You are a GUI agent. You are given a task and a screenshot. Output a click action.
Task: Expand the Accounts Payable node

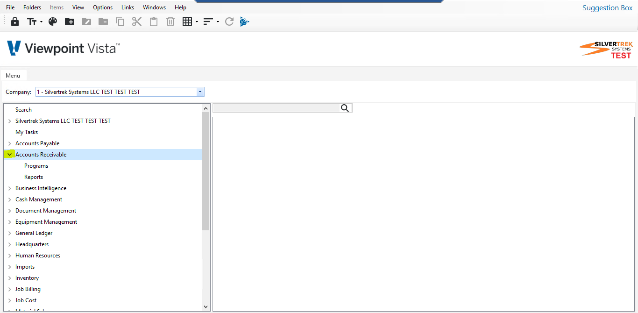point(9,143)
